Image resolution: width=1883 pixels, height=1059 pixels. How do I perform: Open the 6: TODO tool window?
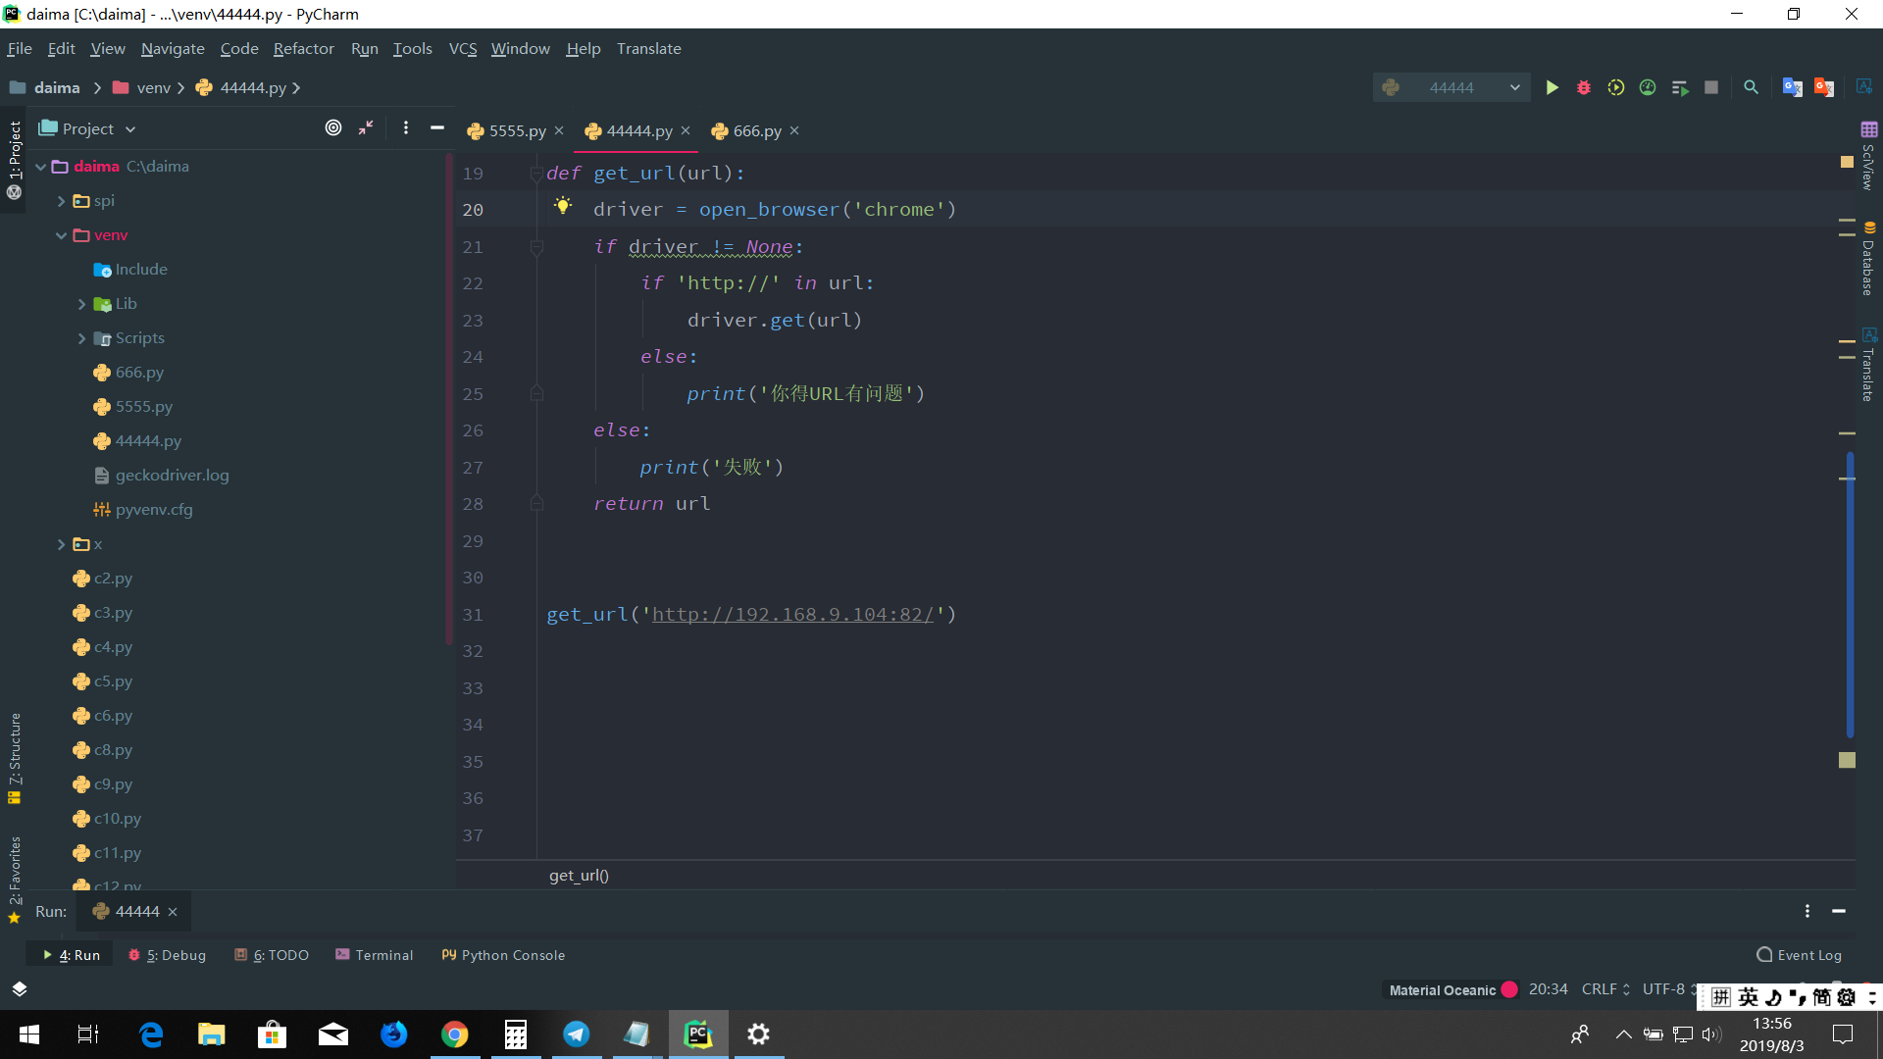point(273,955)
